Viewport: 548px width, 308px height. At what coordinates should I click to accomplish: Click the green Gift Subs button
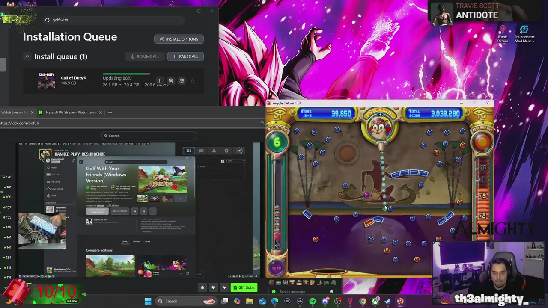point(244,287)
